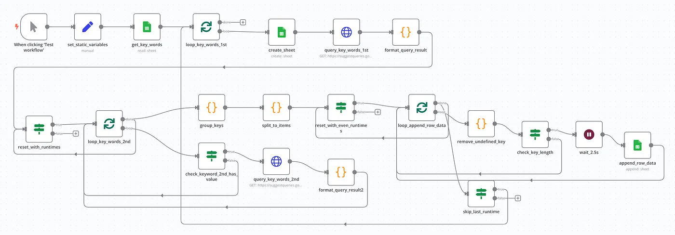
Task: Open the split_to_items code node
Action: [276, 107]
